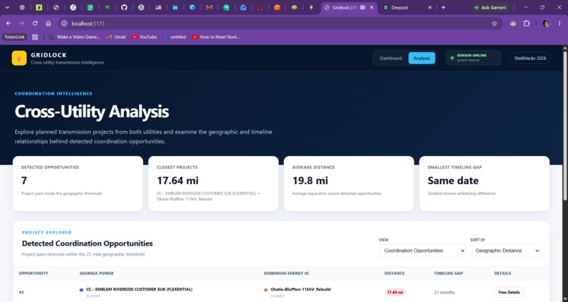Click the owl-face extension icon
The height and width of the screenshot is (302, 568).
(x=513, y=23)
